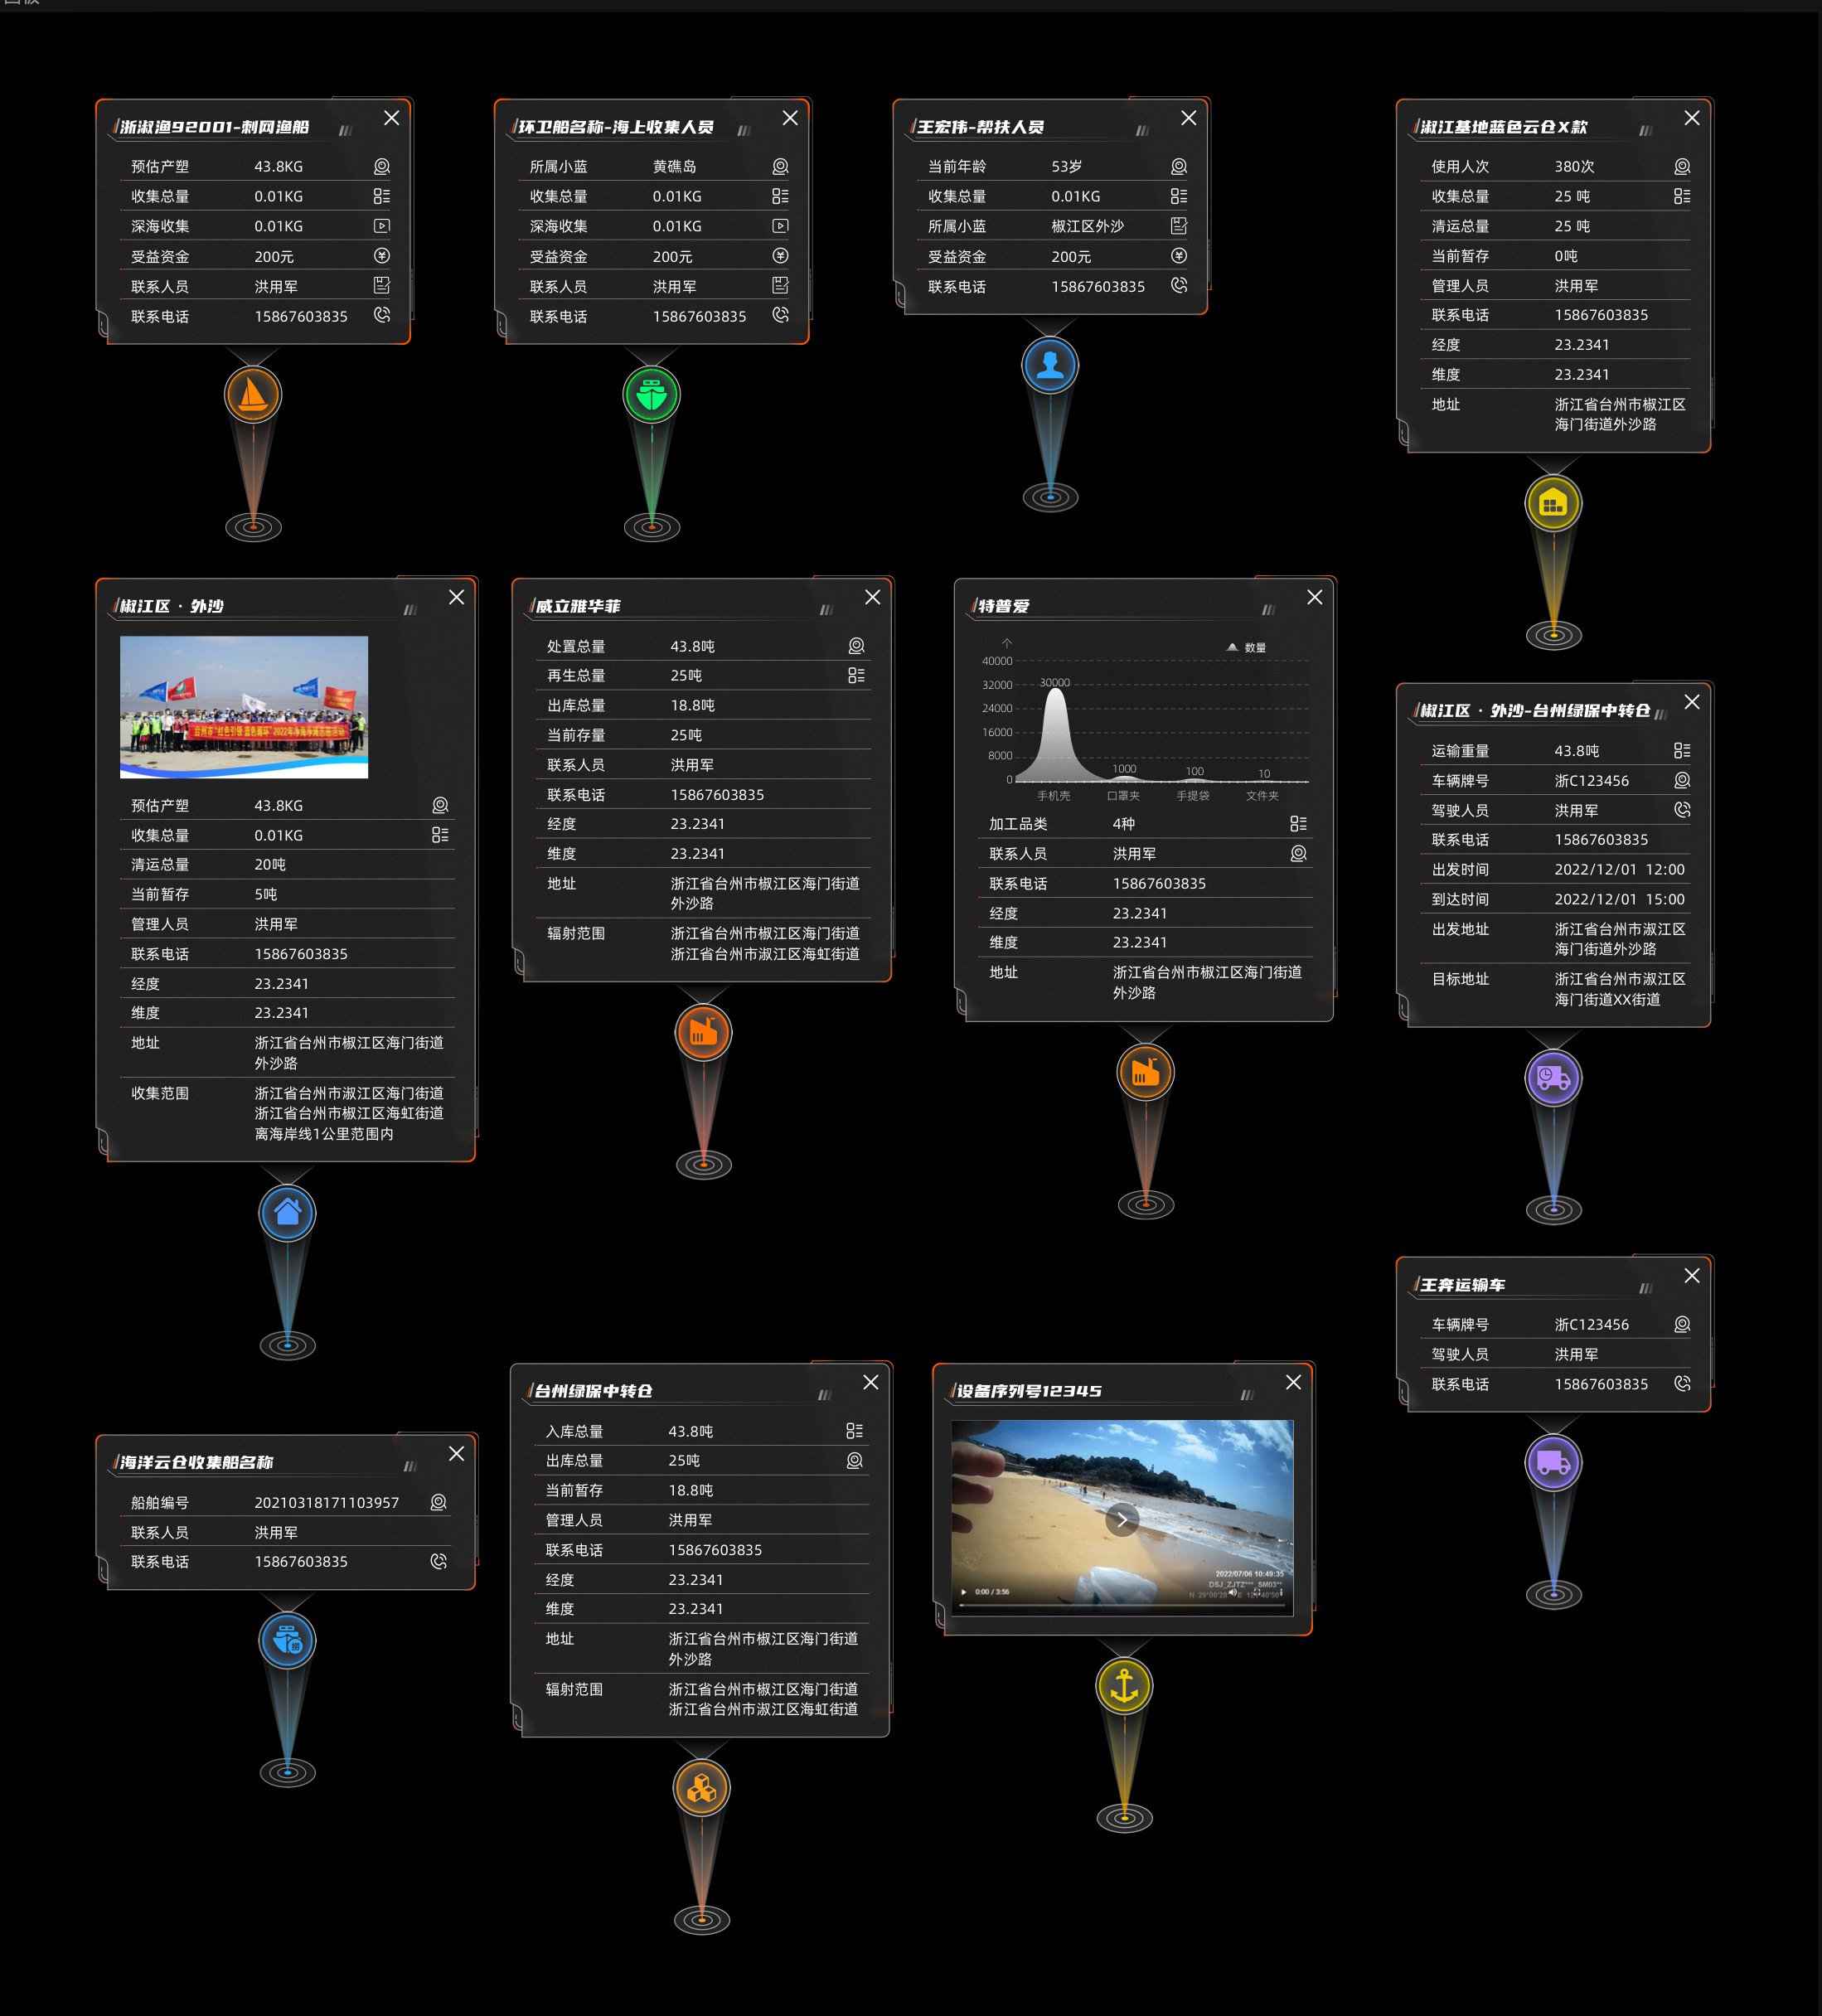Click the list icon beside 加工品类 in 特普爱 card
The height and width of the screenshot is (2016, 1822).
pos(1298,823)
